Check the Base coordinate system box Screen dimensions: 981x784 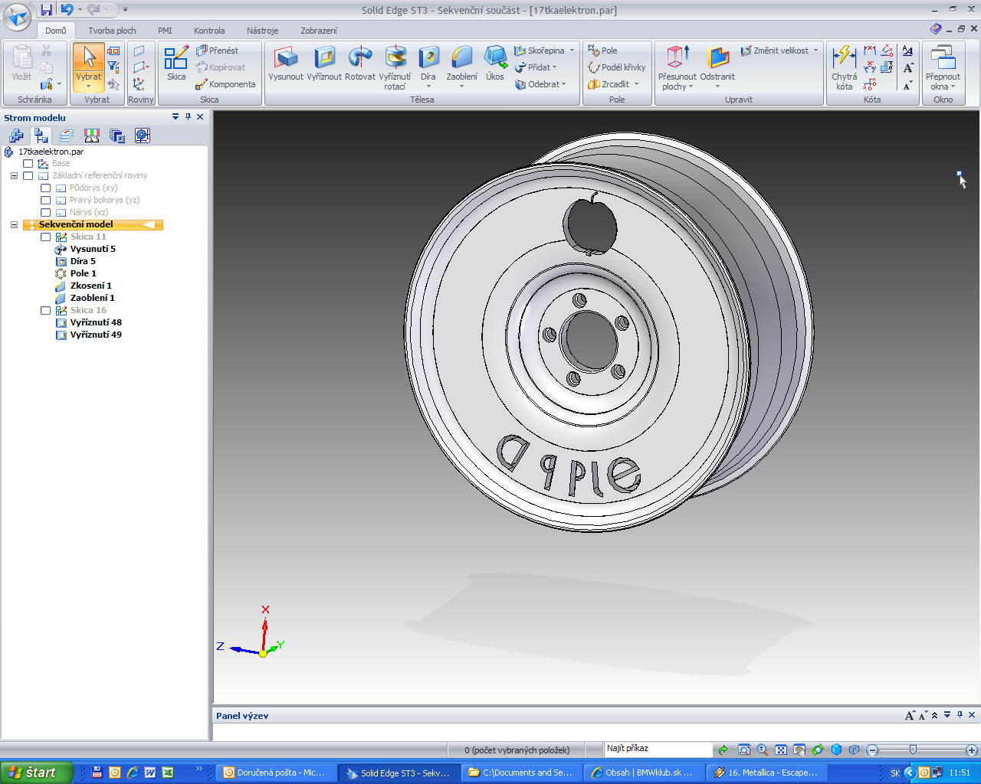pos(28,163)
